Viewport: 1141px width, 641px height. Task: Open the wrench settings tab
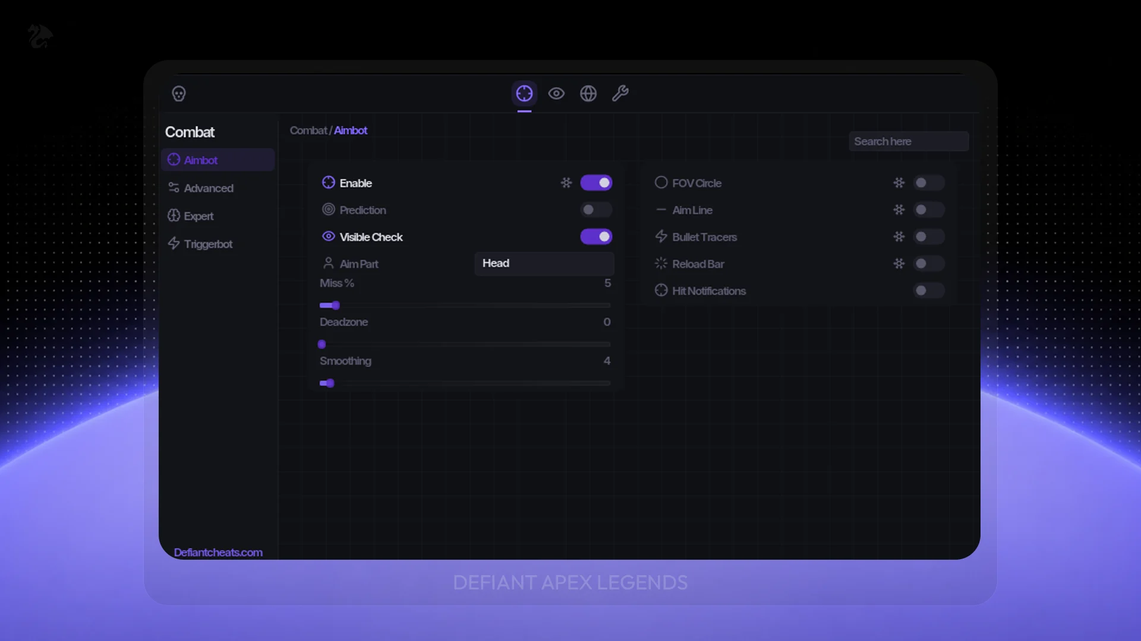(620, 93)
